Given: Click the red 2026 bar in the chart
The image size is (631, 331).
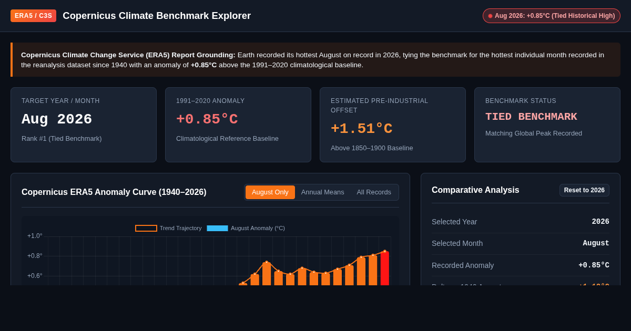Looking at the screenshot, I should tap(385, 268).
